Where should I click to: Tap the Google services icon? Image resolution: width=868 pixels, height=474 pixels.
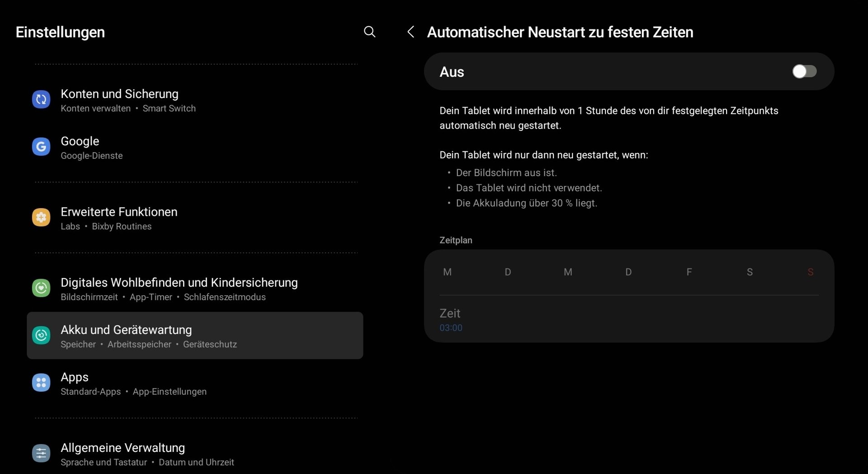pyautogui.click(x=41, y=147)
